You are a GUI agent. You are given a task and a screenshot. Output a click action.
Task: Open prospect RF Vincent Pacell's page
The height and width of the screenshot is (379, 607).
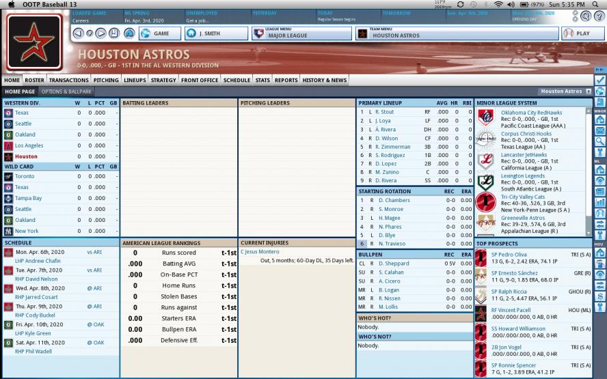pyautogui.click(x=511, y=310)
